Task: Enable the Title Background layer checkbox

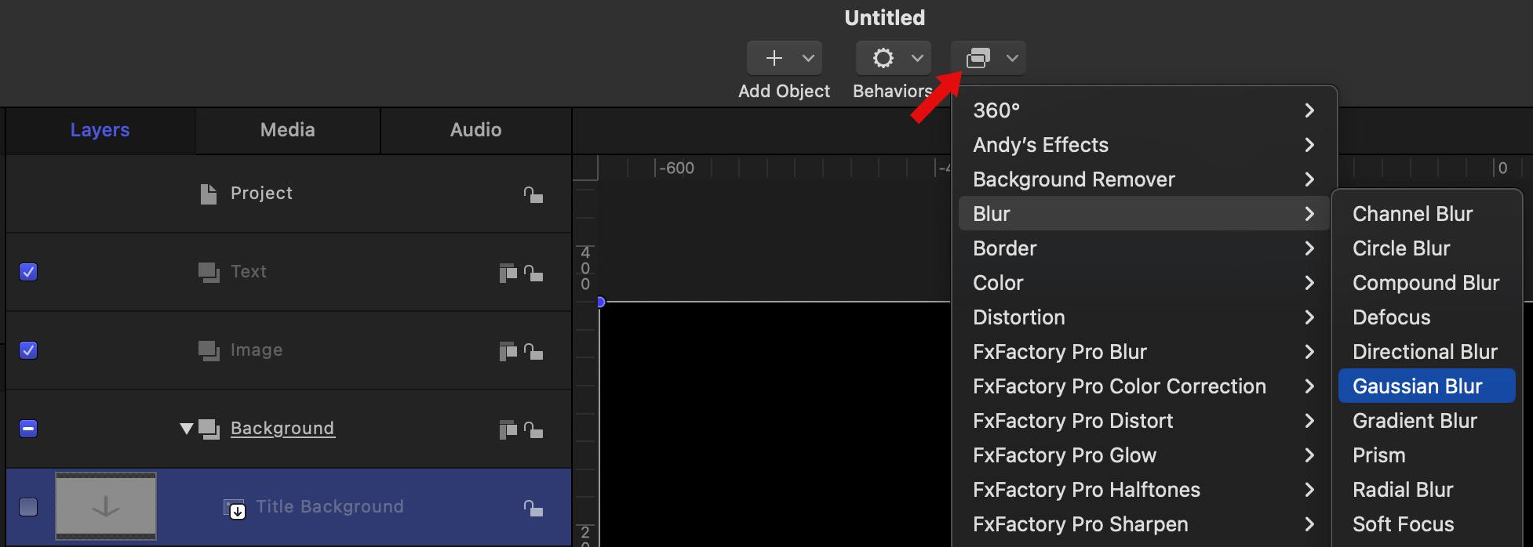Action: coord(28,507)
